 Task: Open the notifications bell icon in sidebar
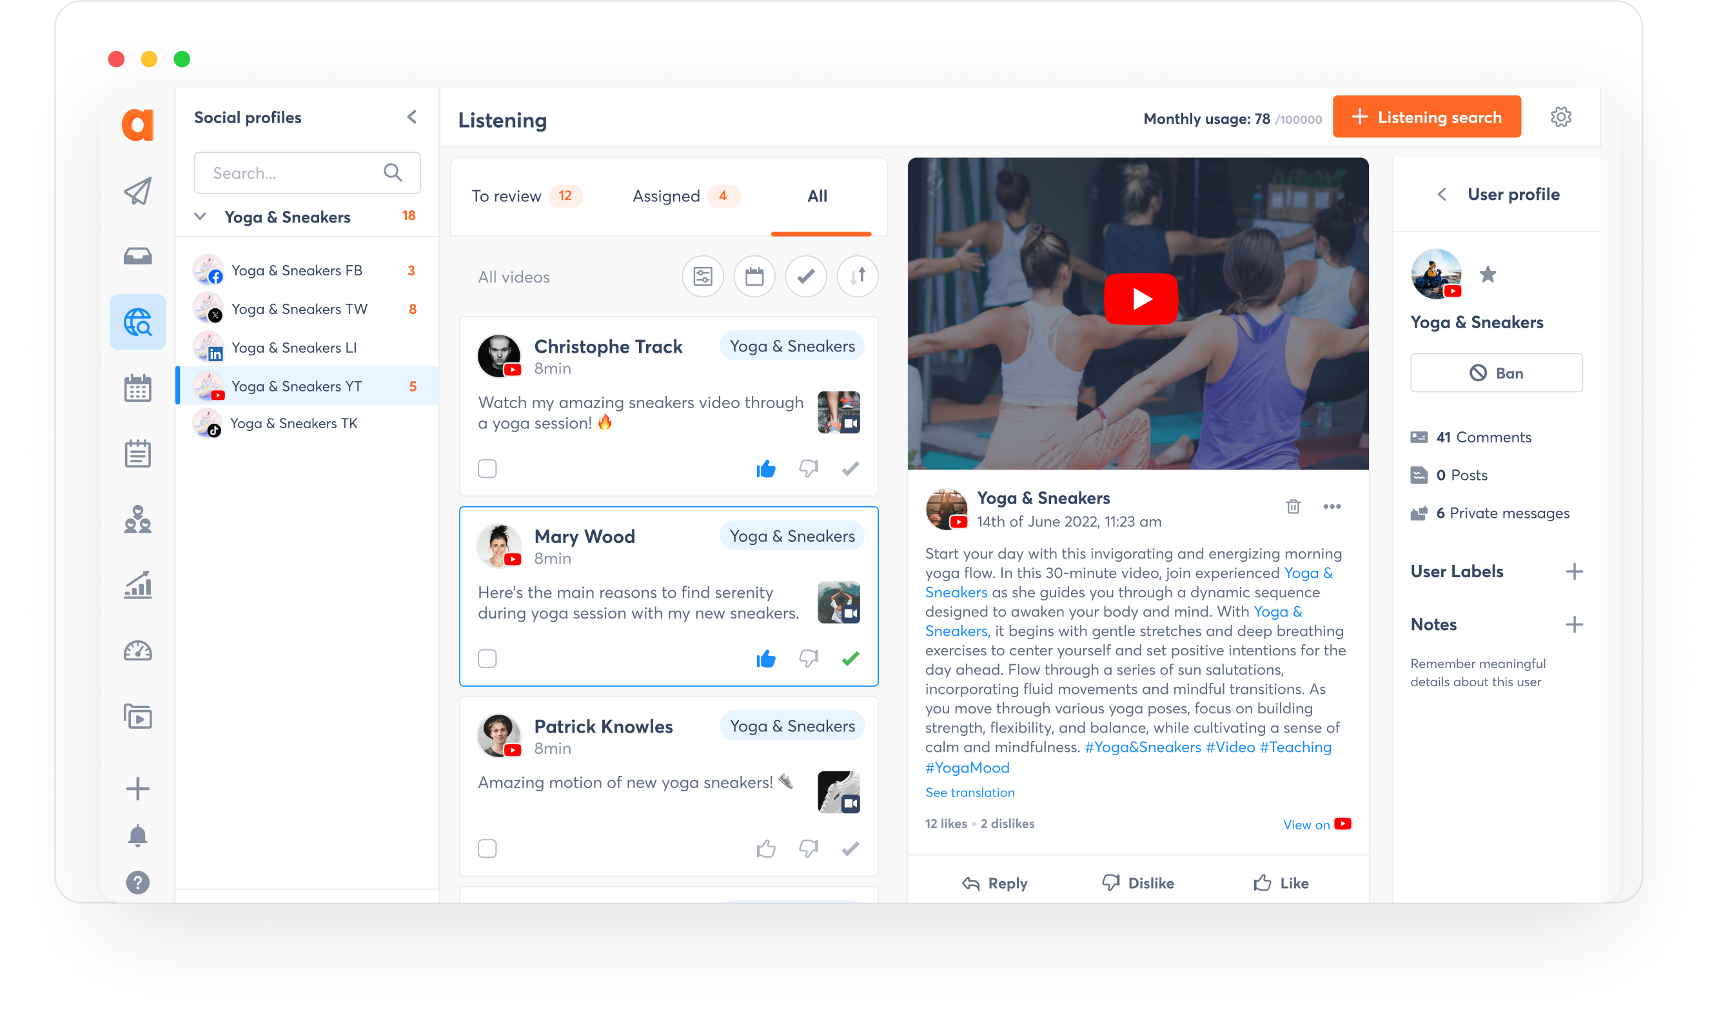pyautogui.click(x=138, y=835)
